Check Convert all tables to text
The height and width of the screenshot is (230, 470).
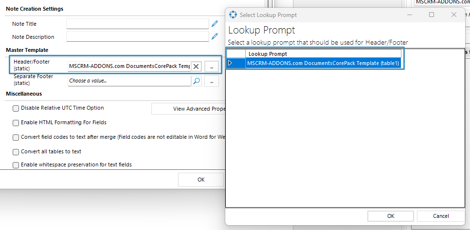click(x=16, y=152)
